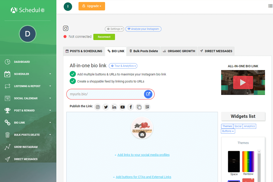Viewport: 273px width, 182px height.
Task: Open the list menu icon at top right
Action: click(270, 6)
